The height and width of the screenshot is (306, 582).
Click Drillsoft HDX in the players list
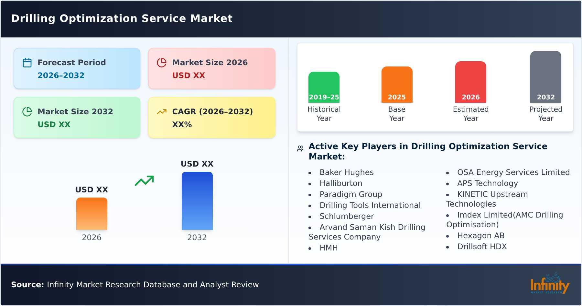(x=482, y=247)
